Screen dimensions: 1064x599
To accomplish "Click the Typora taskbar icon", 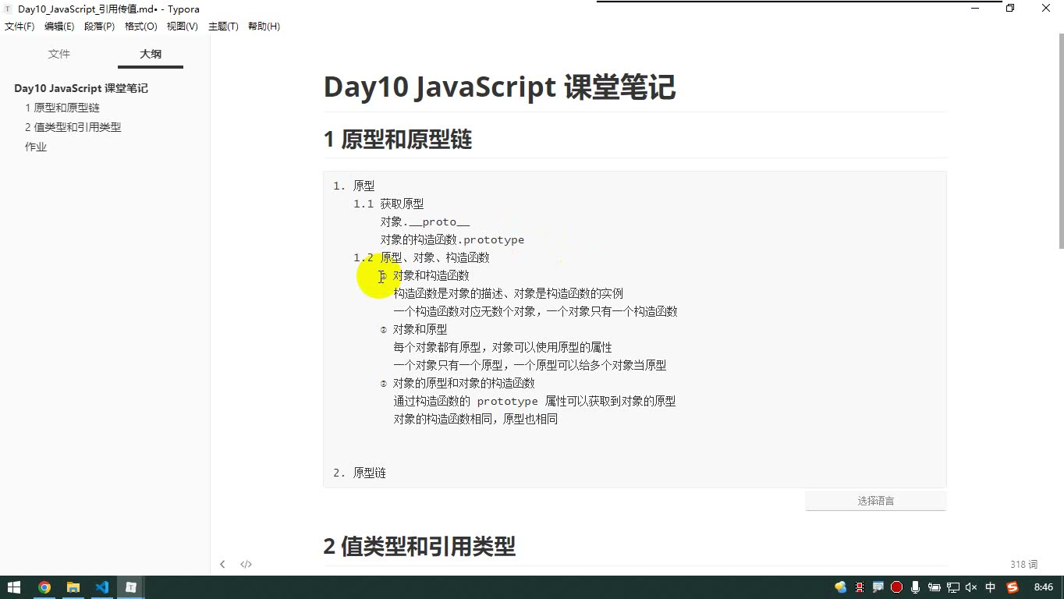I will 131,587.
